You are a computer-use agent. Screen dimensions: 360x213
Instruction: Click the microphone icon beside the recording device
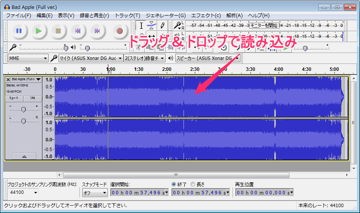pos(54,58)
